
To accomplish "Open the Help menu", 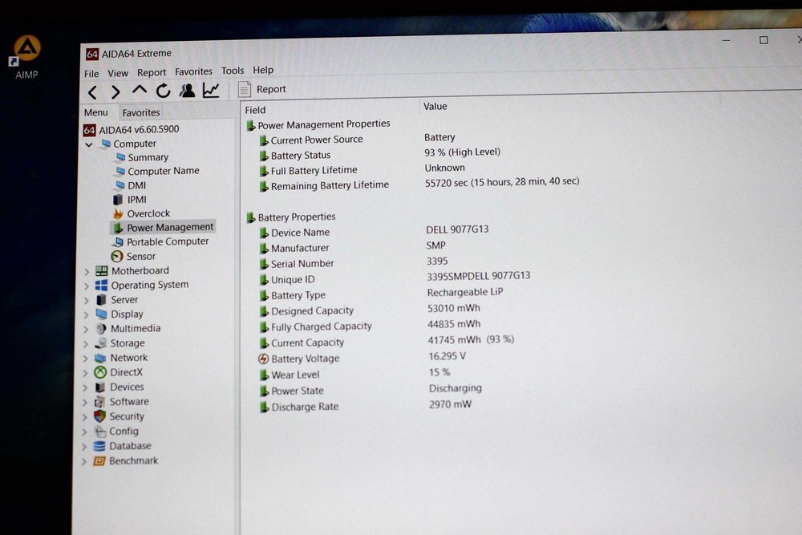I will click(263, 70).
